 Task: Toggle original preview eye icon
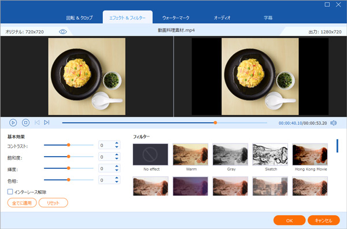click(63, 32)
